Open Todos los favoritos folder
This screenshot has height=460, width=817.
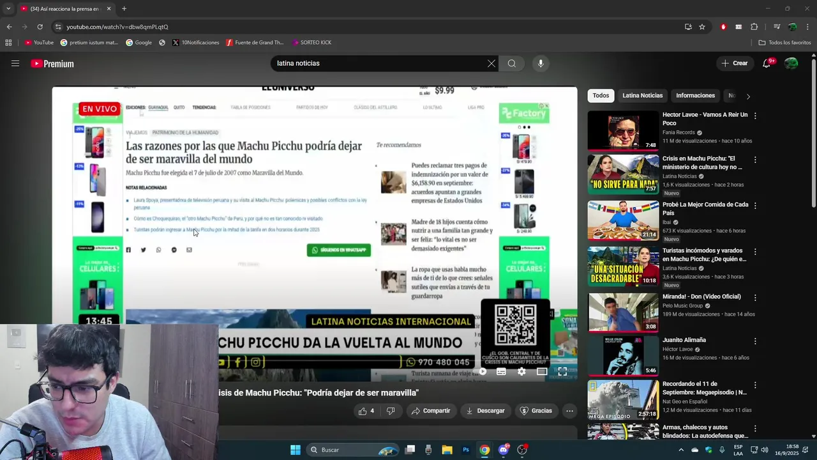coord(784,43)
